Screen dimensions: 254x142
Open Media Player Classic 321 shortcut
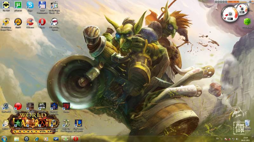[54, 7]
